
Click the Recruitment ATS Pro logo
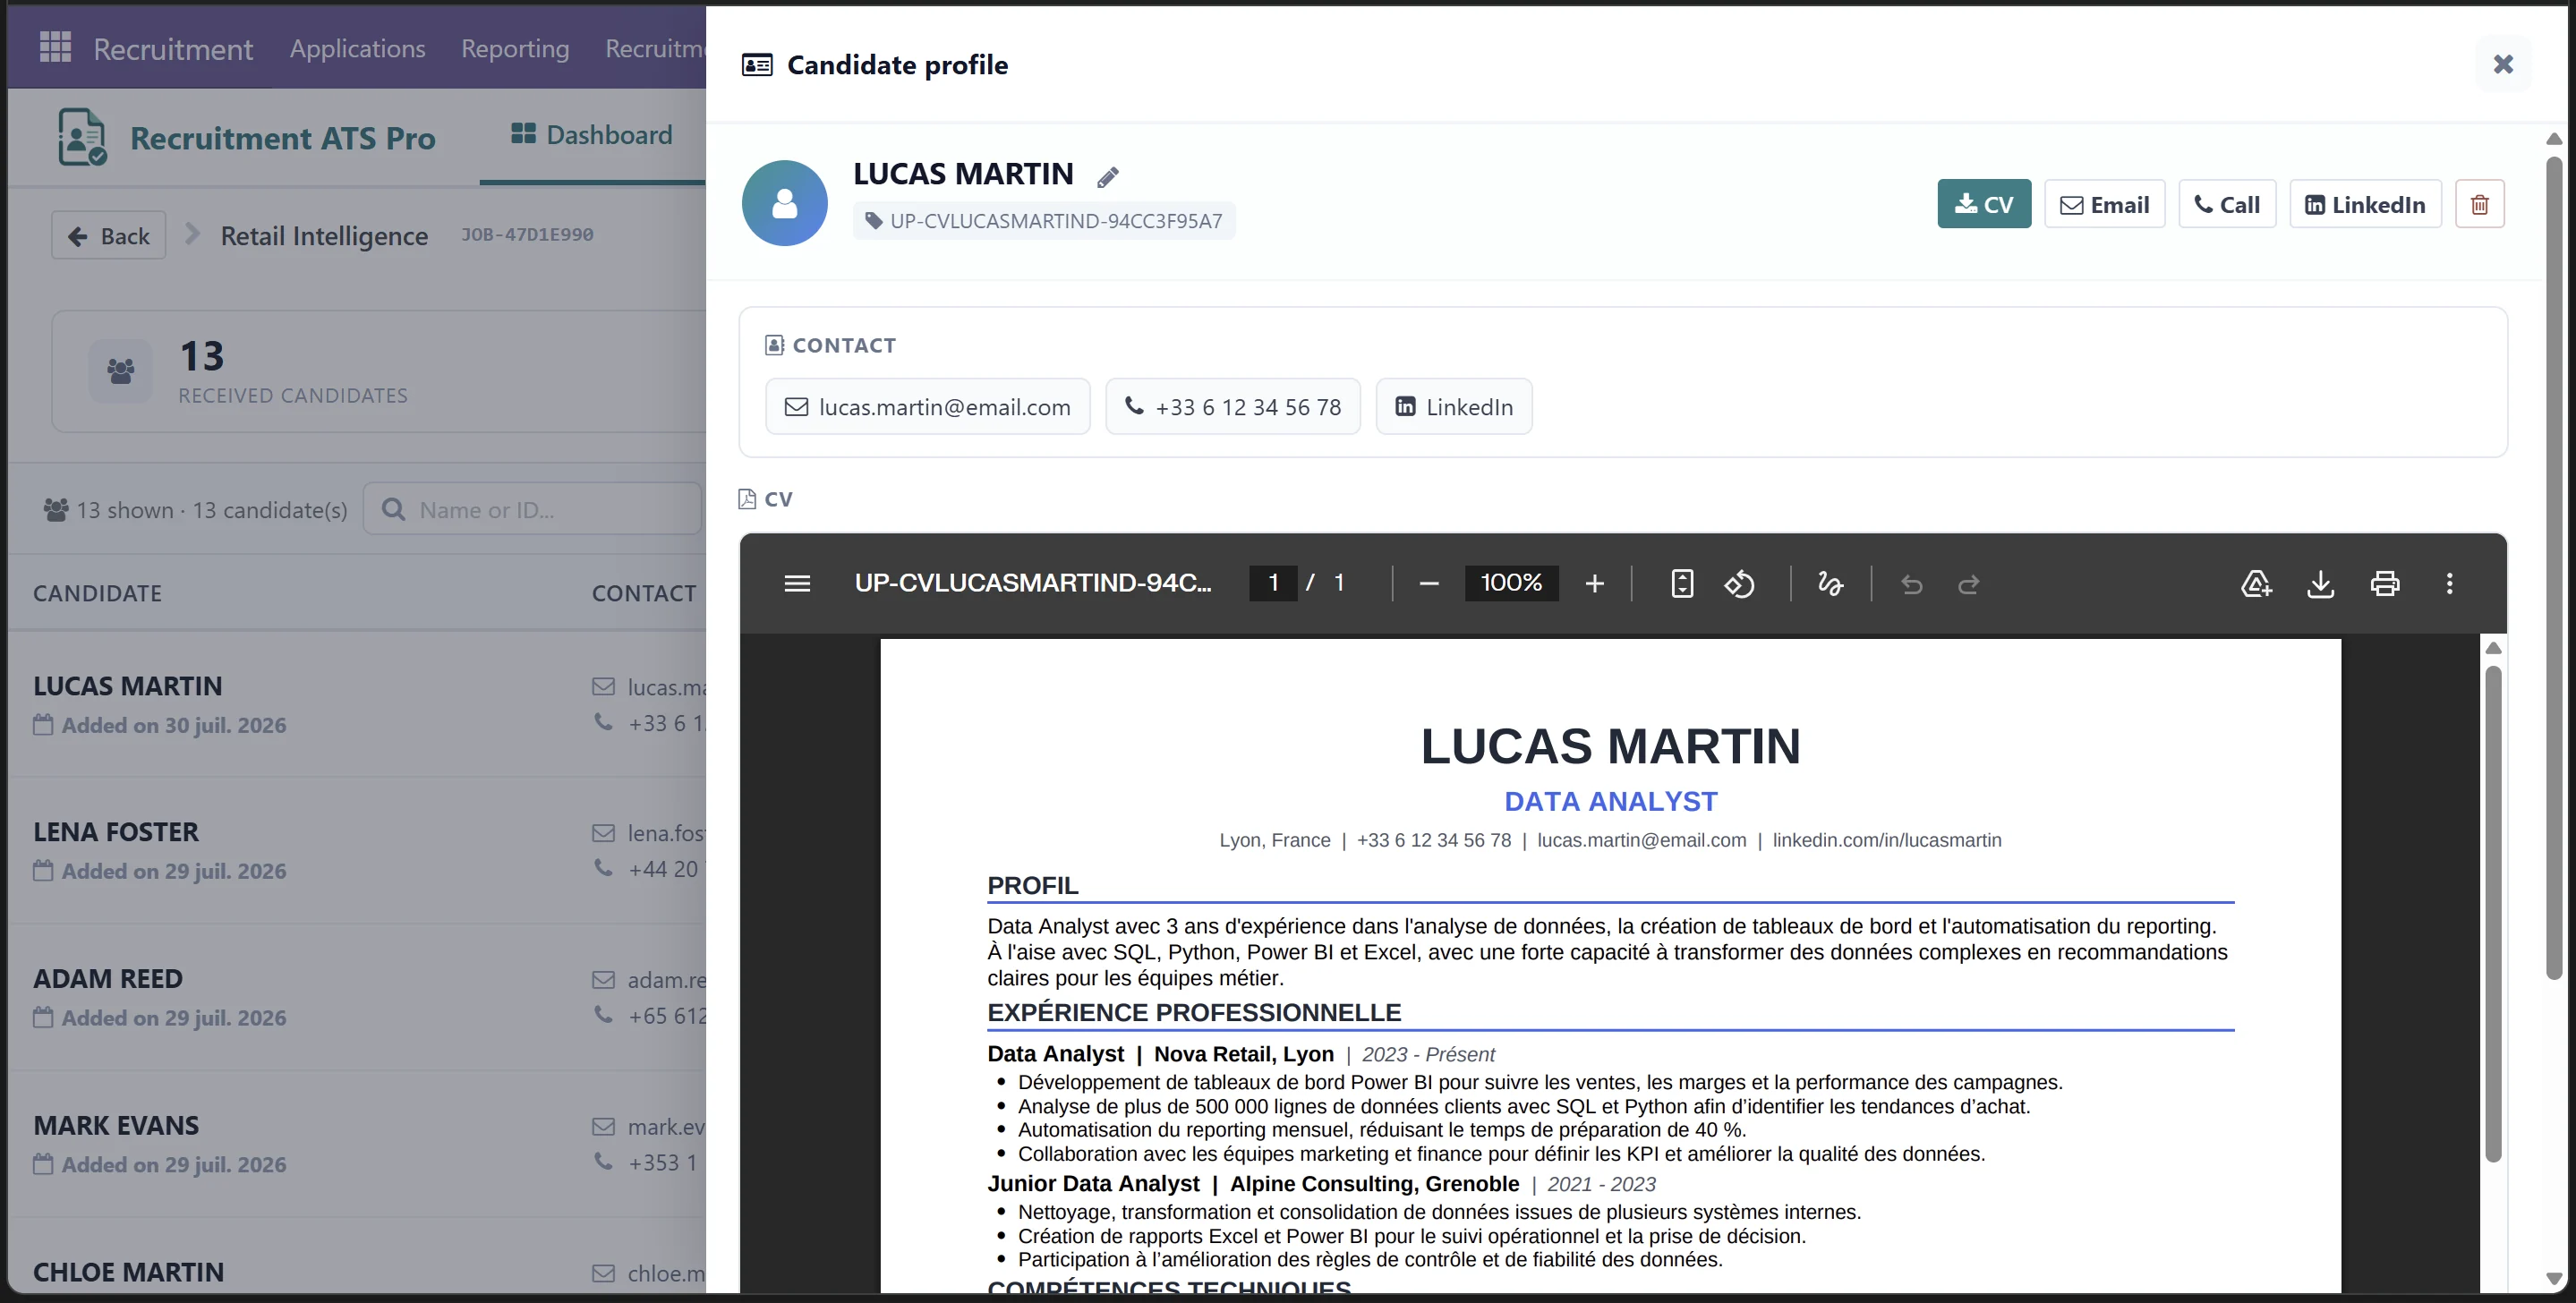click(82, 137)
